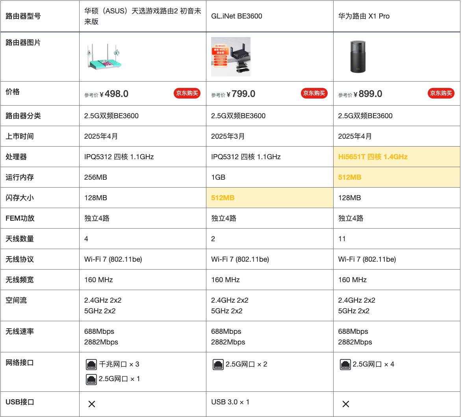The height and width of the screenshot is (417, 462).
Task: Click the 千兆网口 × 3 port icon
Action: click(x=91, y=365)
